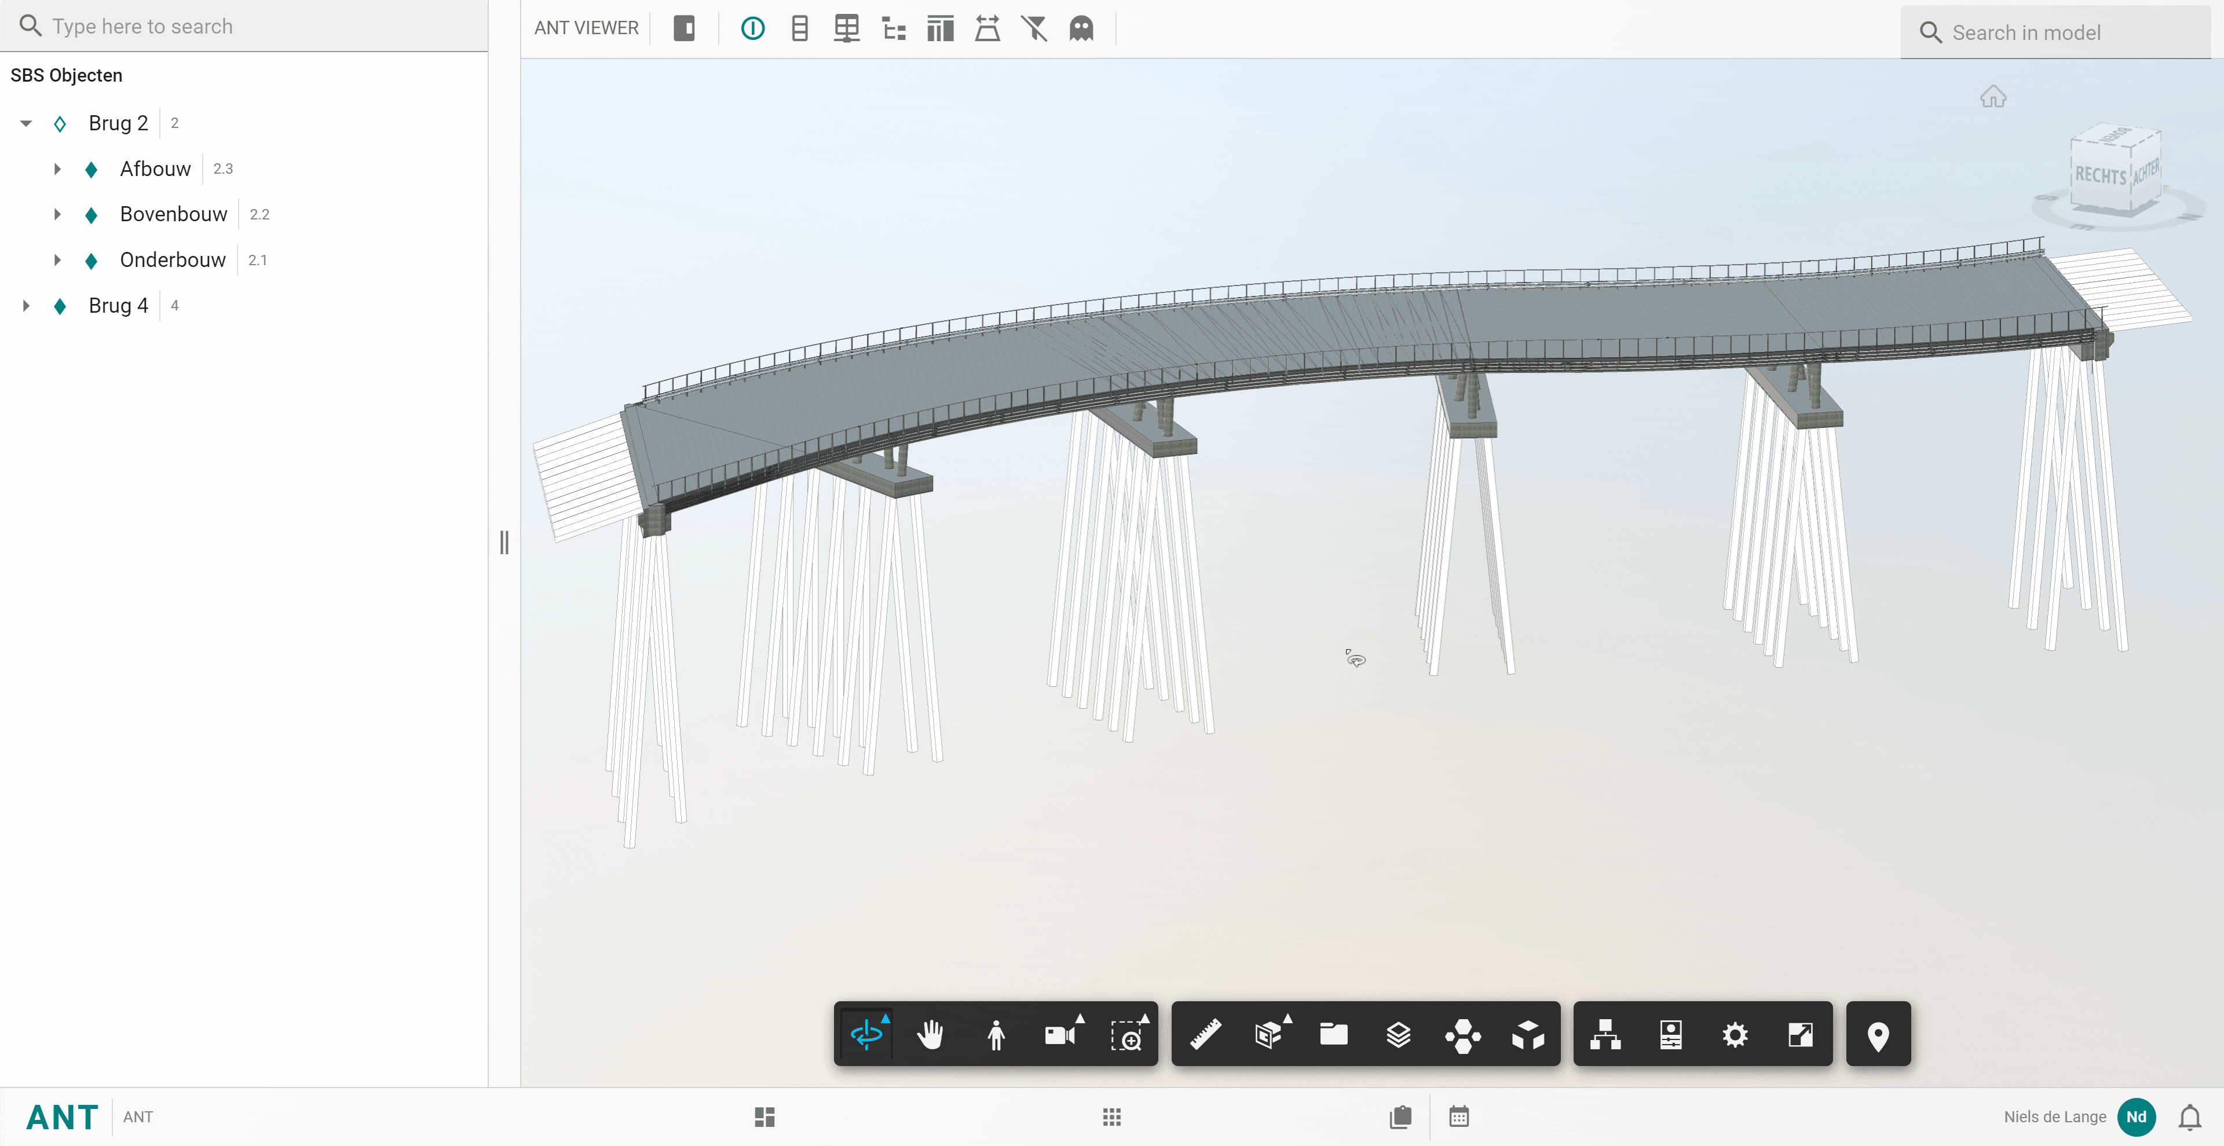
Task: Select the Bovenbouw tree item
Action: (x=173, y=214)
